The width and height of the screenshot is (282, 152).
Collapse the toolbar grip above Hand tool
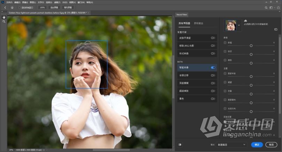(2, 11)
